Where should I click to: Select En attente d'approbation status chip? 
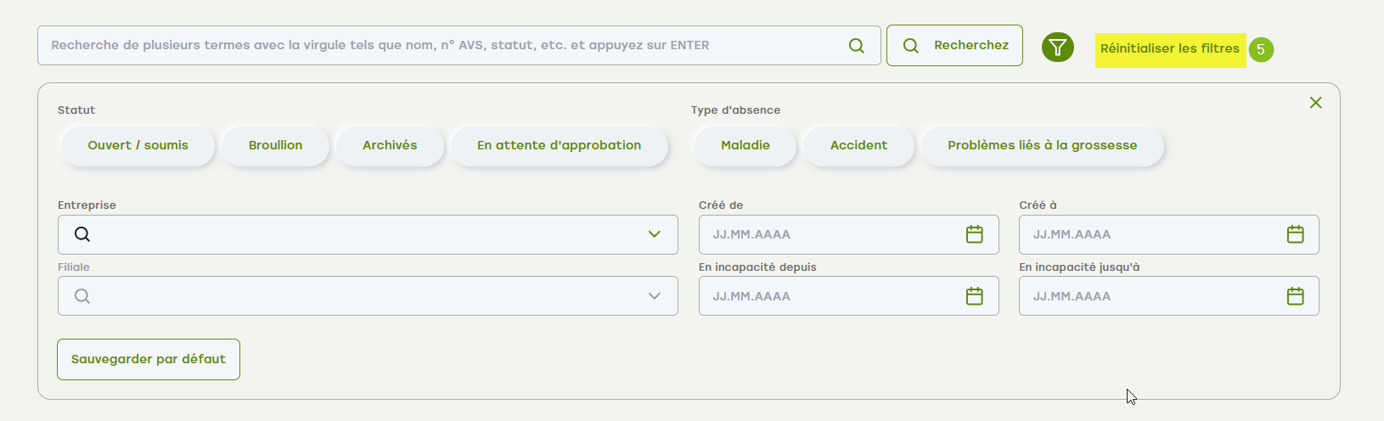(x=559, y=145)
